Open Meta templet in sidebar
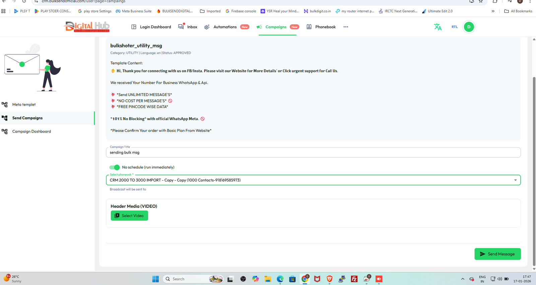536x285 pixels. click(x=24, y=105)
